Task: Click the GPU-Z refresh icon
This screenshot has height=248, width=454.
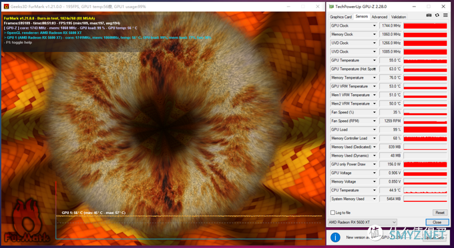Action: (437, 15)
